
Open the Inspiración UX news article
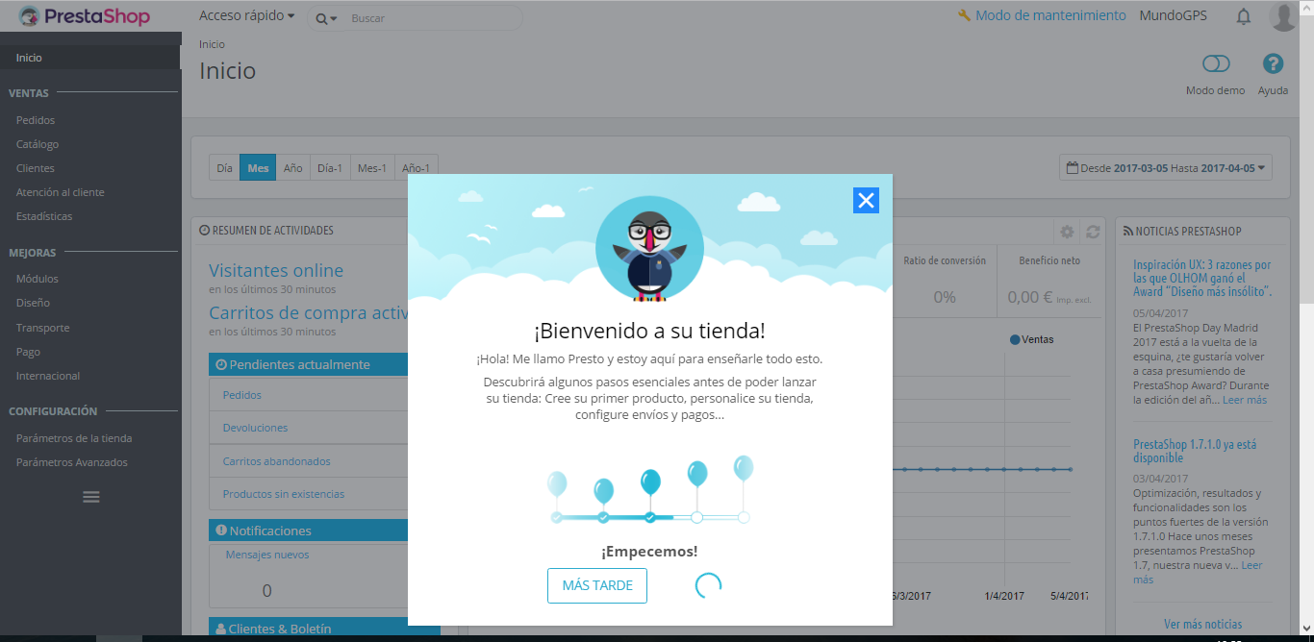1202,279
